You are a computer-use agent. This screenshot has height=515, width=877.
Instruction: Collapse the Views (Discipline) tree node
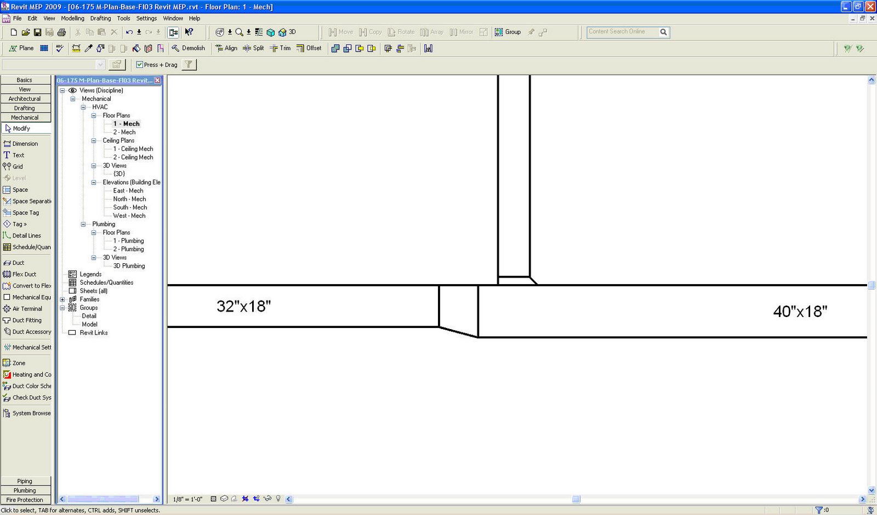click(62, 90)
